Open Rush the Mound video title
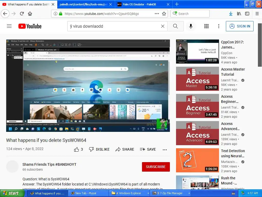 229,180
